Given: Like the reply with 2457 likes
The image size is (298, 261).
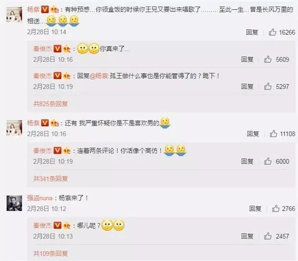Looking at the screenshot, I should pyautogui.click(x=268, y=236).
